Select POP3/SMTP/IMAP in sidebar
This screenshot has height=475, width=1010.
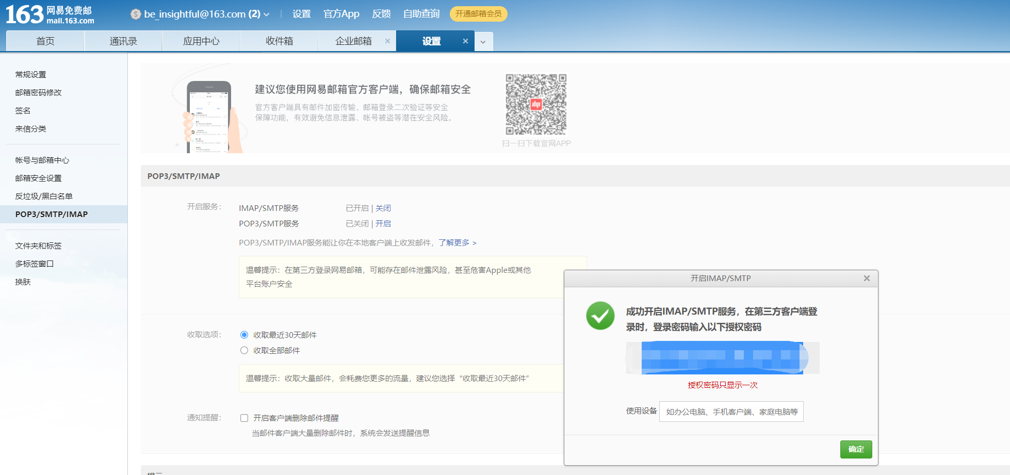coord(64,214)
